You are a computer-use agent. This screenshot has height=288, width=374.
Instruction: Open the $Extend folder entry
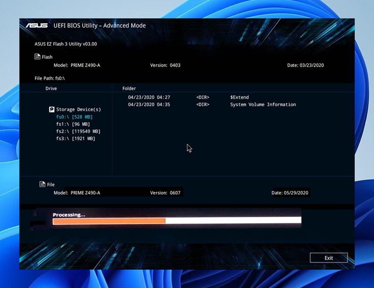[x=239, y=97]
